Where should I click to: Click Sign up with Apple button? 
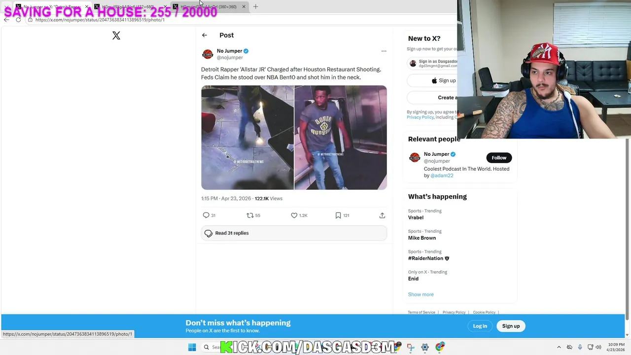tap(432, 80)
